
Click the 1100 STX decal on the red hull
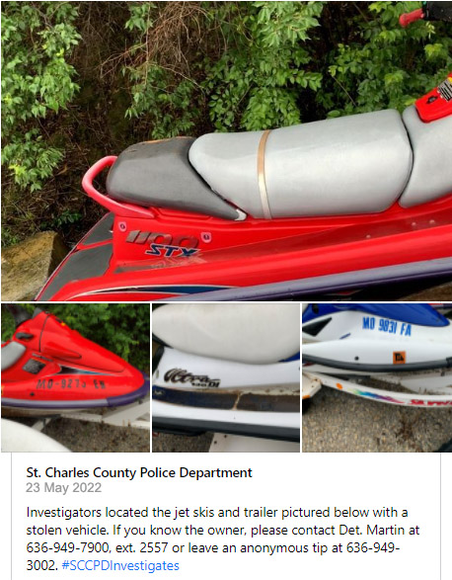pos(165,244)
